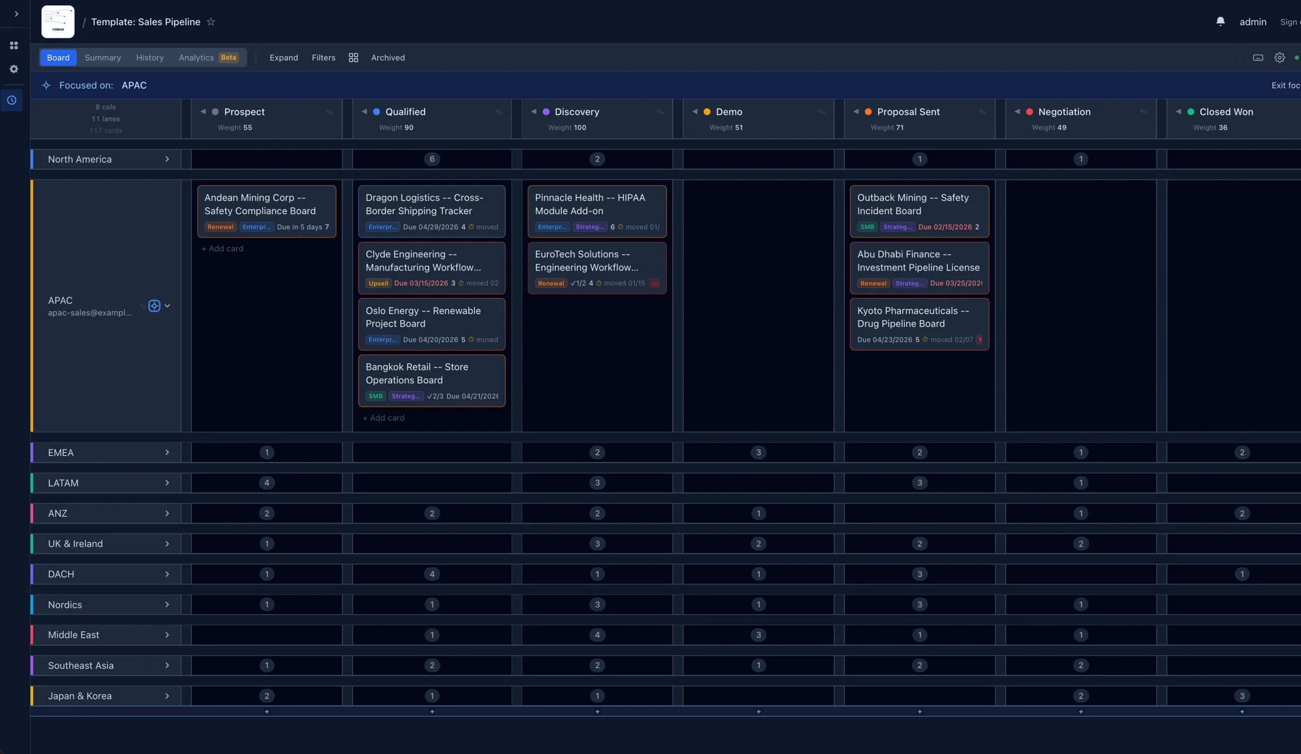Star the Sales Pipeline template
1301x754 pixels.
(x=211, y=21)
